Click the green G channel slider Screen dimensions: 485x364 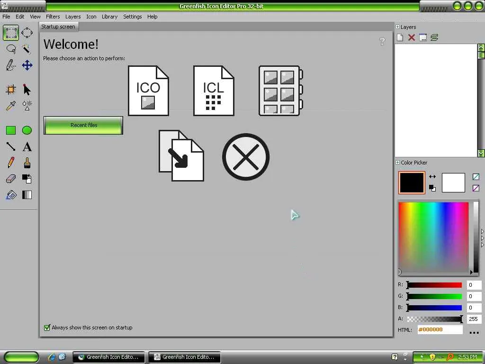click(x=435, y=297)
